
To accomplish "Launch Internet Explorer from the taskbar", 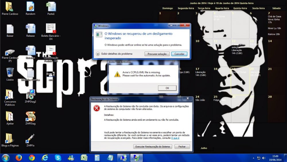I will [45, 158].
